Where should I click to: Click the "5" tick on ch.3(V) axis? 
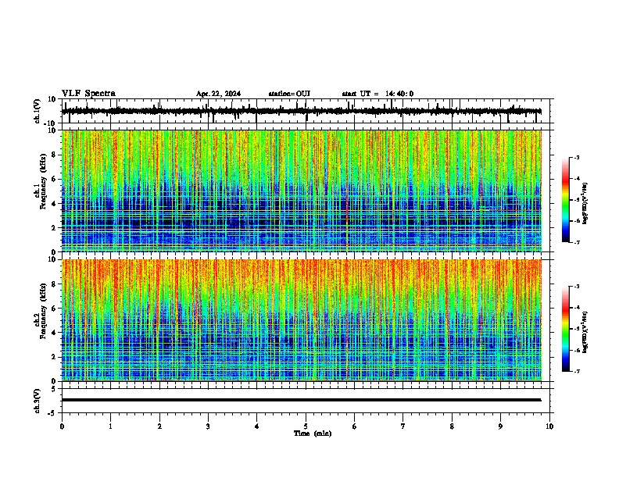[x=54, y=389]
